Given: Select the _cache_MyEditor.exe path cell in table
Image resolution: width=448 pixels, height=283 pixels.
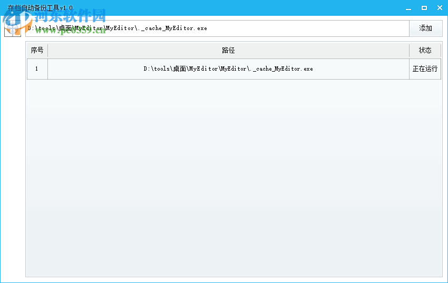Looking at the screenshot, I should pyautogui.click(x=228, y=69).
